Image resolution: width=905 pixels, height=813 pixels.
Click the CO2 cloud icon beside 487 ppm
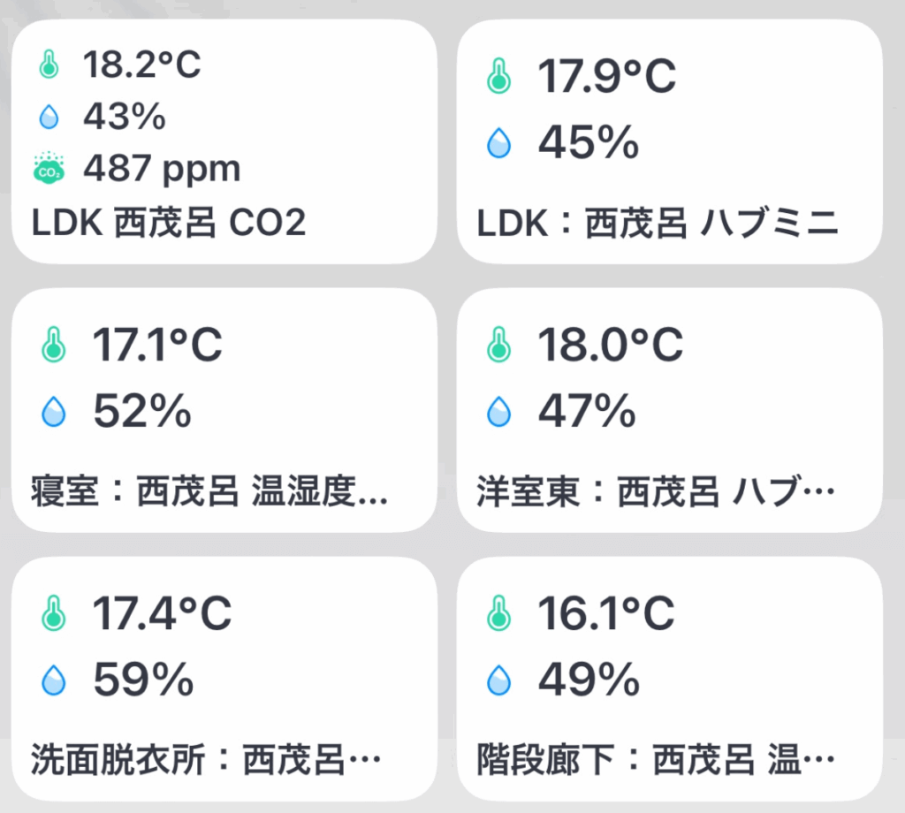48,168
